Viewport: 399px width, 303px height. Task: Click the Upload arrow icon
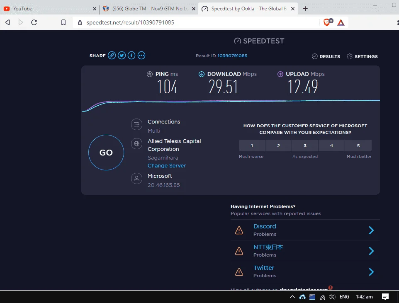tap(280, 74)
